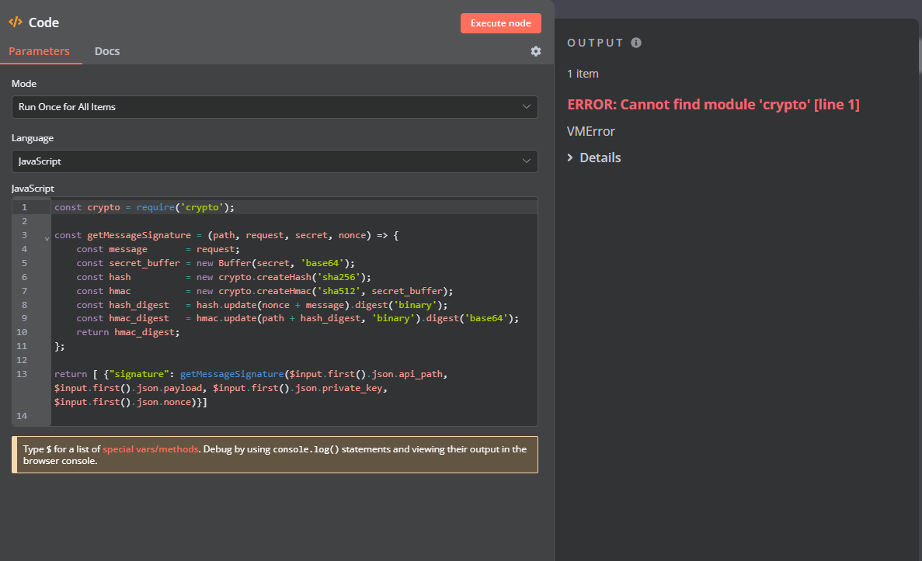This screenshot has width=922, height=561.
Task: Click the JavaScript editor label
Action: [x=33, y=189]
